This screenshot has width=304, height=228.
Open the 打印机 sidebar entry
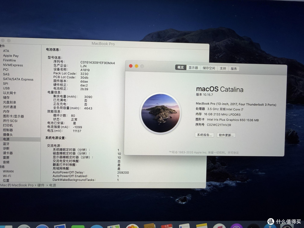coord(8,126)
